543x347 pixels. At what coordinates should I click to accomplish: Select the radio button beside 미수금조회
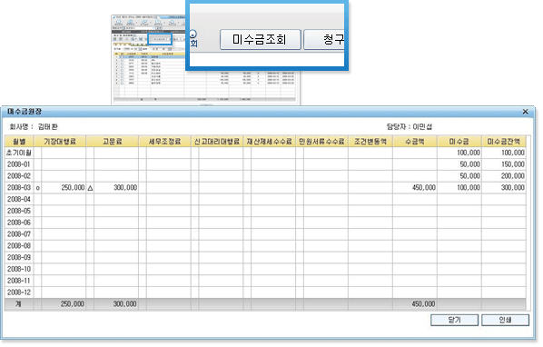point(193,34)
